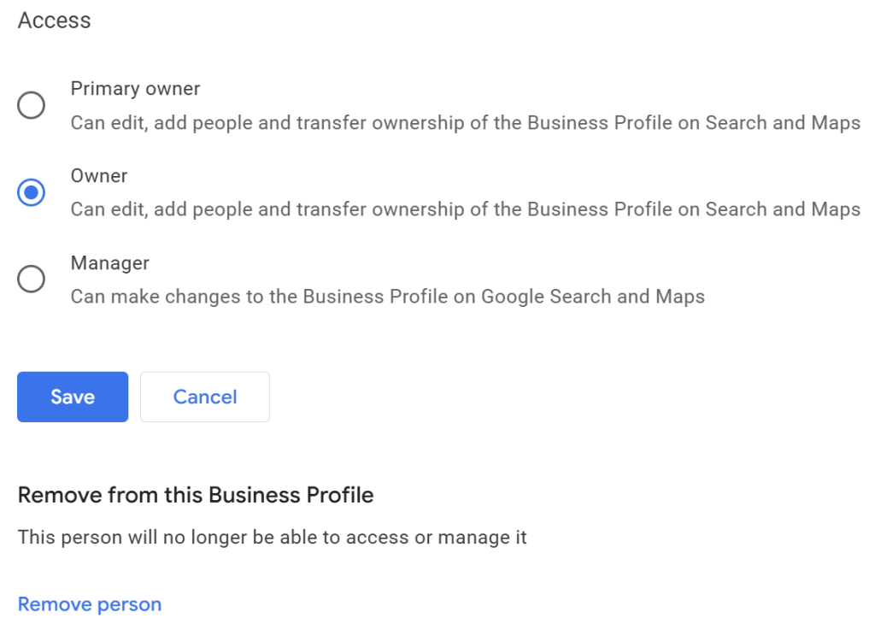The width and height of the screenshot is (875, 624).
Task: Open the Remove person link
Action: tap(90, 604)
